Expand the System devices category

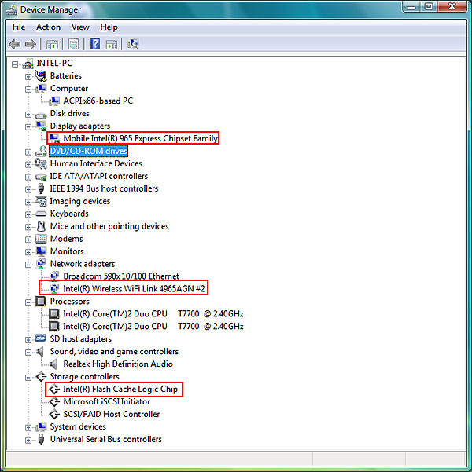(28, 427)
